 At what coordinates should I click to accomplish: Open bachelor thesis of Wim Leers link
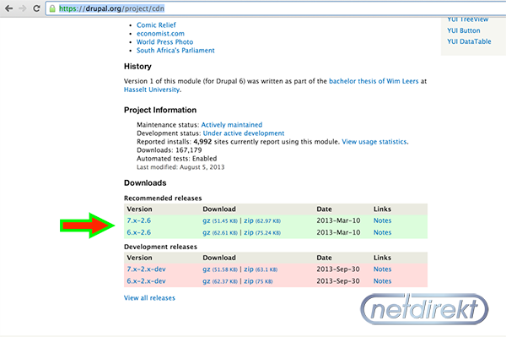(374, 81)
